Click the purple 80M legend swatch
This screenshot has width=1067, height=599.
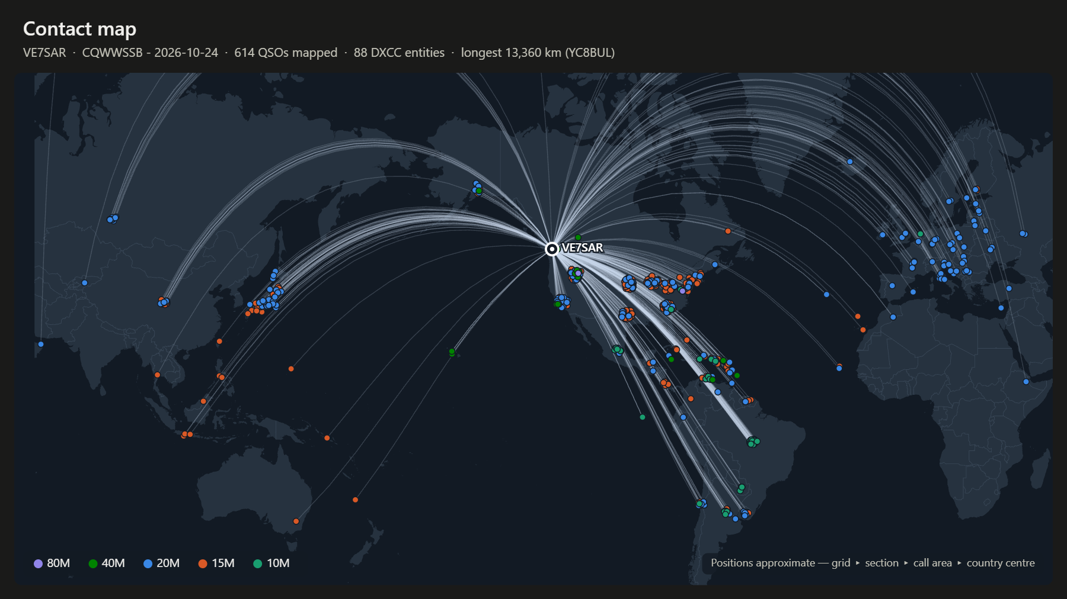39,563
